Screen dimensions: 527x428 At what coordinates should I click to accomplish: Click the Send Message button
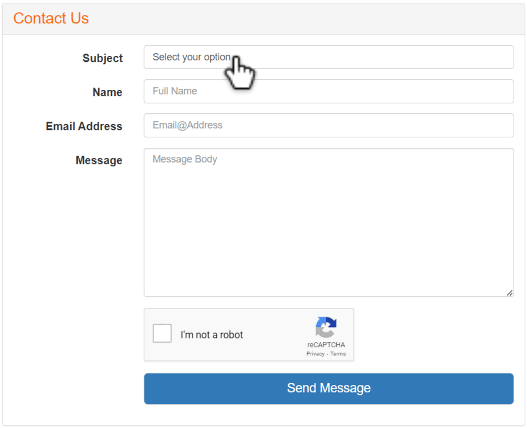(x=328, y=389)
